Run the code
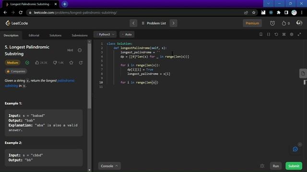Screen dimensions: 307x172 pos(276,166)
